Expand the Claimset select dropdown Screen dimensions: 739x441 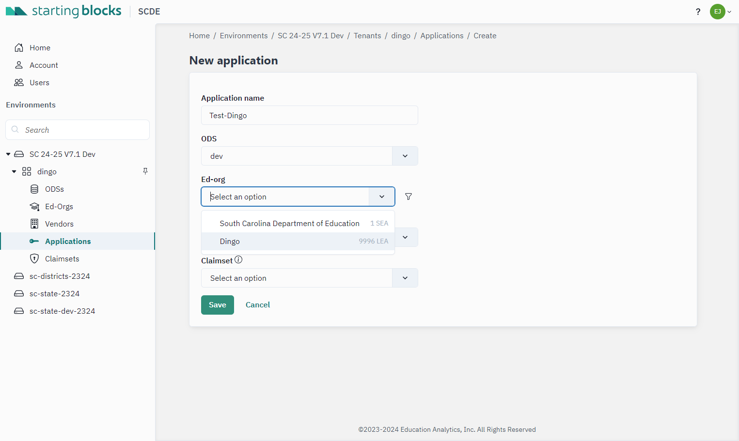pos(309,278)
